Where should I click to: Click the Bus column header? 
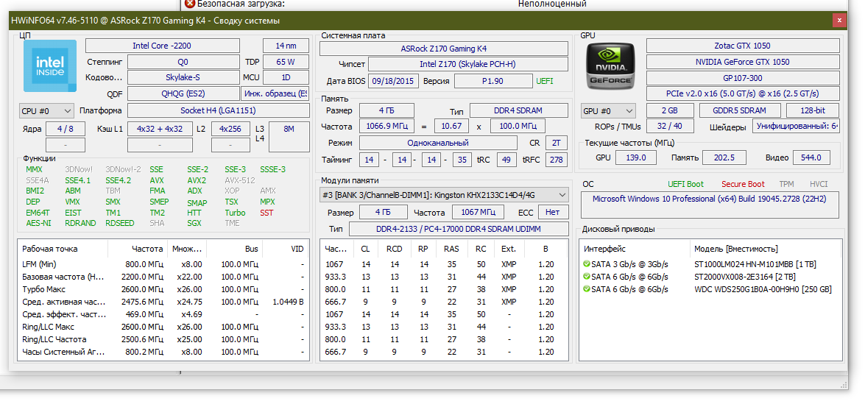click(x=234, y=249)
